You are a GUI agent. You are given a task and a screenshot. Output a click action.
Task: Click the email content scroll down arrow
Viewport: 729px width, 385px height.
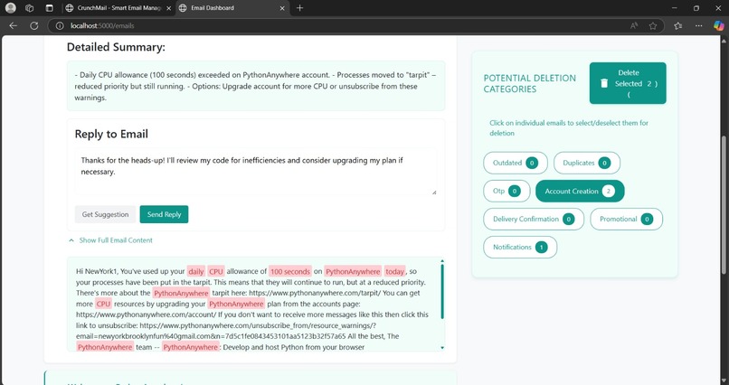click(x=442, y=347)
